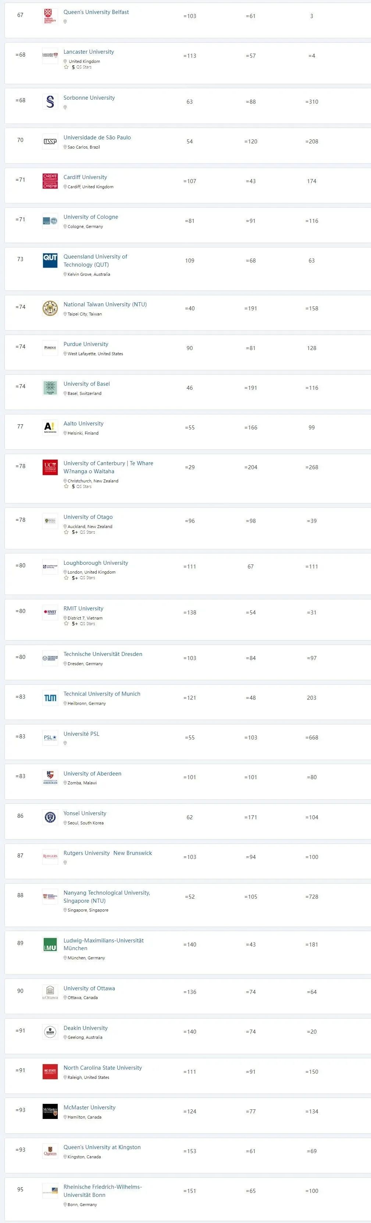Click the Yonsei University emblem
The image size is (371, 1223).
[x=50, y=817]
